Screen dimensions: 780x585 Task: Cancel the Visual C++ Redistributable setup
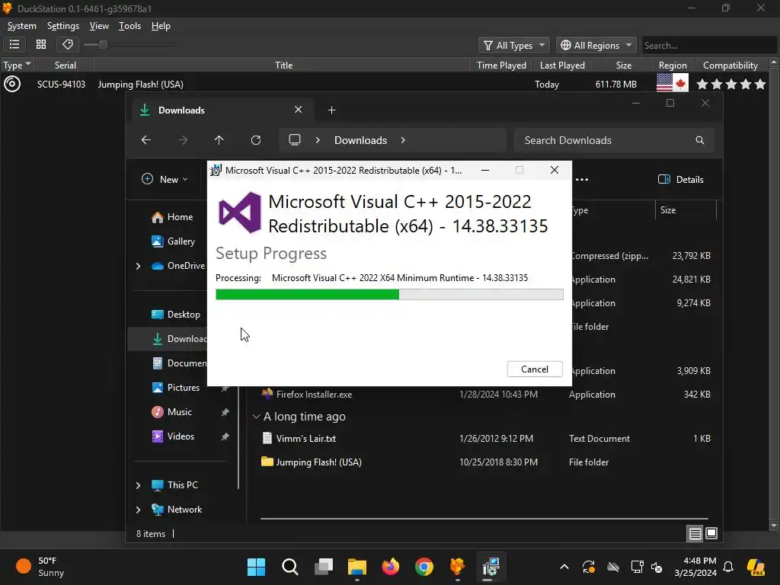tap(535, 369)
